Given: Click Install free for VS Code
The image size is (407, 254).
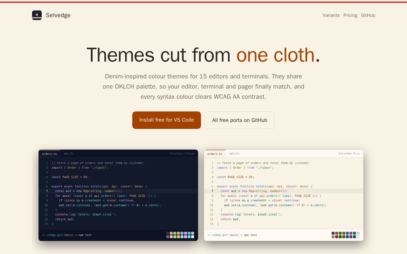Looking at the screenshot, I should tap(167, 120).
